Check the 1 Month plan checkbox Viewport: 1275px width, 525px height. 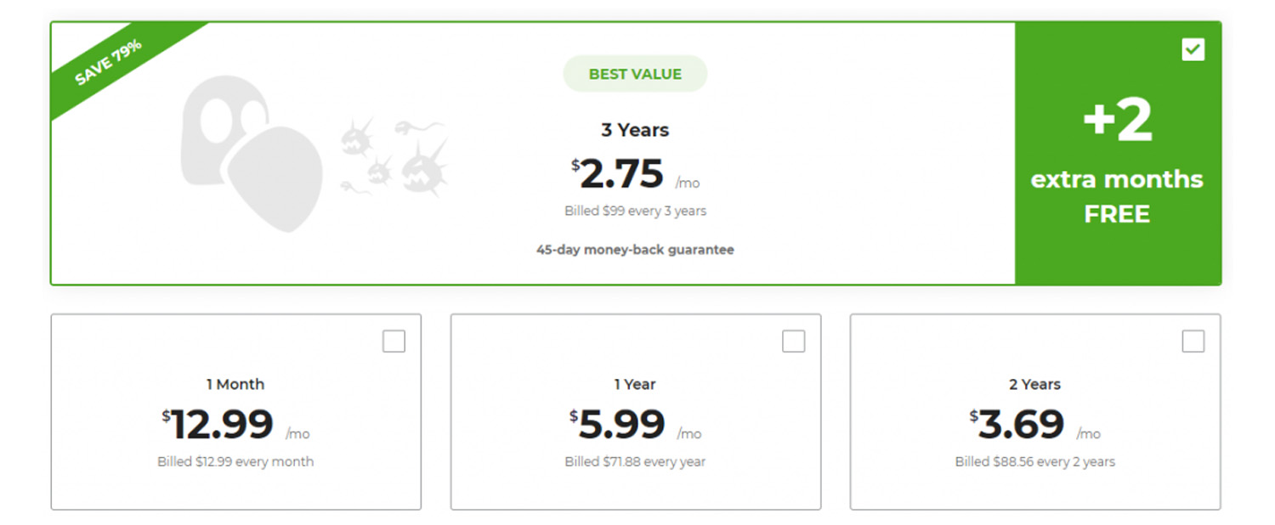point(394,342)
